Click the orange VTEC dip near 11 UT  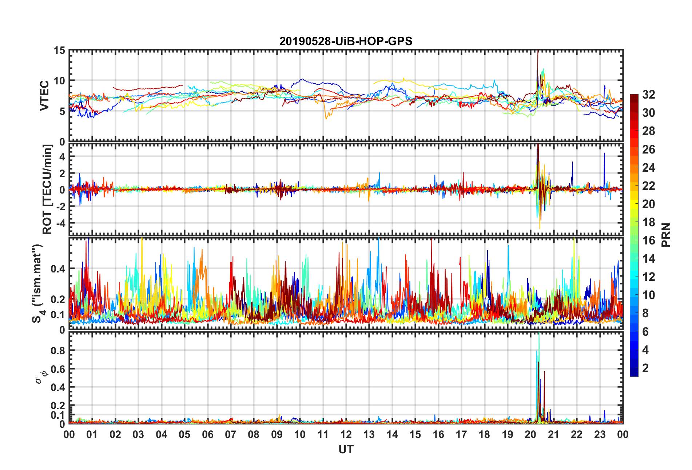click(x=326, y=117)
